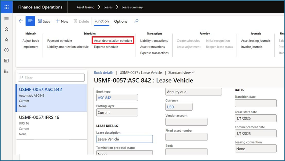Expand the Standard view dropdown
285x161 pixels.
pyautogui.click(x=182, y=72)
